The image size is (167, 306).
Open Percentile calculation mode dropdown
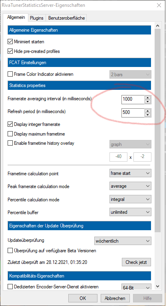[130, 199]
